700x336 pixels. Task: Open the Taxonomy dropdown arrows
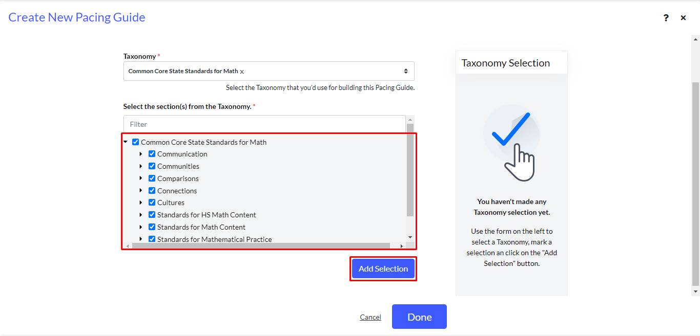tap(406, 71)
